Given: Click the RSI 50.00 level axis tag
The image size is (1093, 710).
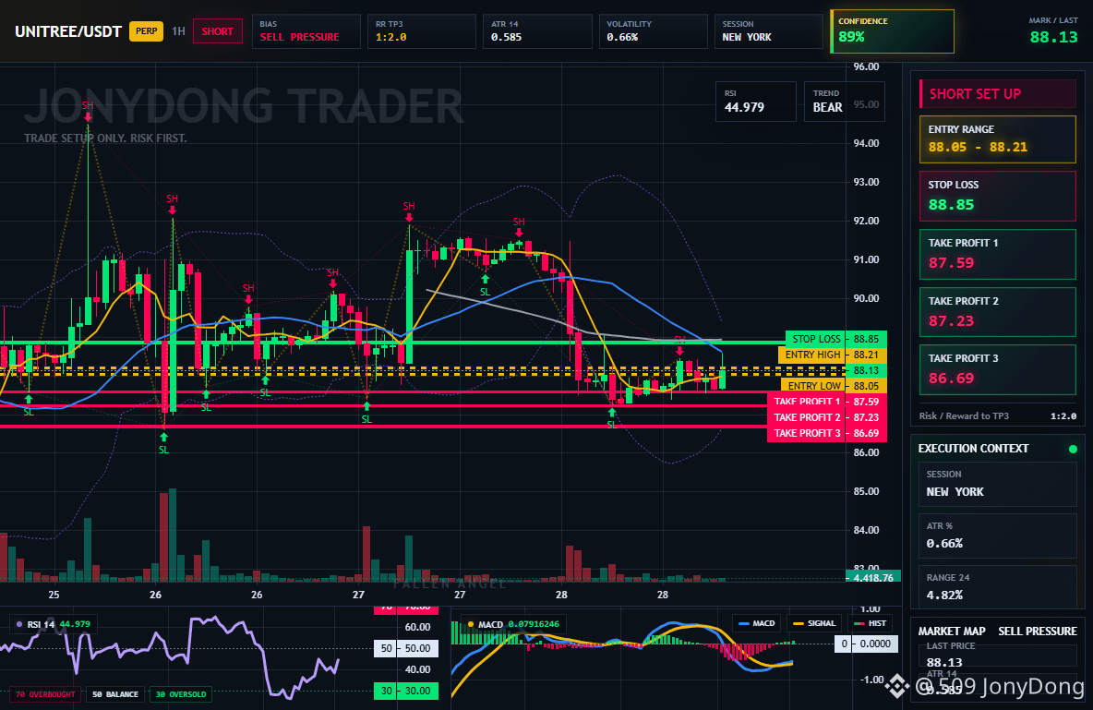Looking at the screenshot, I should 406,648.
